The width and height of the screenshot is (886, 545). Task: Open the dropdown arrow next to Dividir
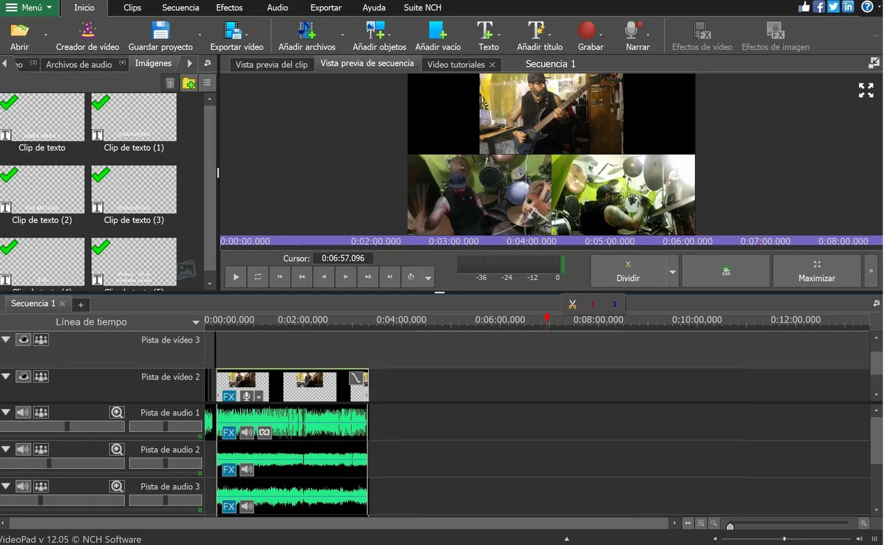click(672, 272)
